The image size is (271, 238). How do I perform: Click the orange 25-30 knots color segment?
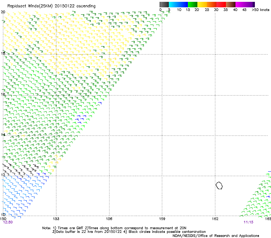212,4
